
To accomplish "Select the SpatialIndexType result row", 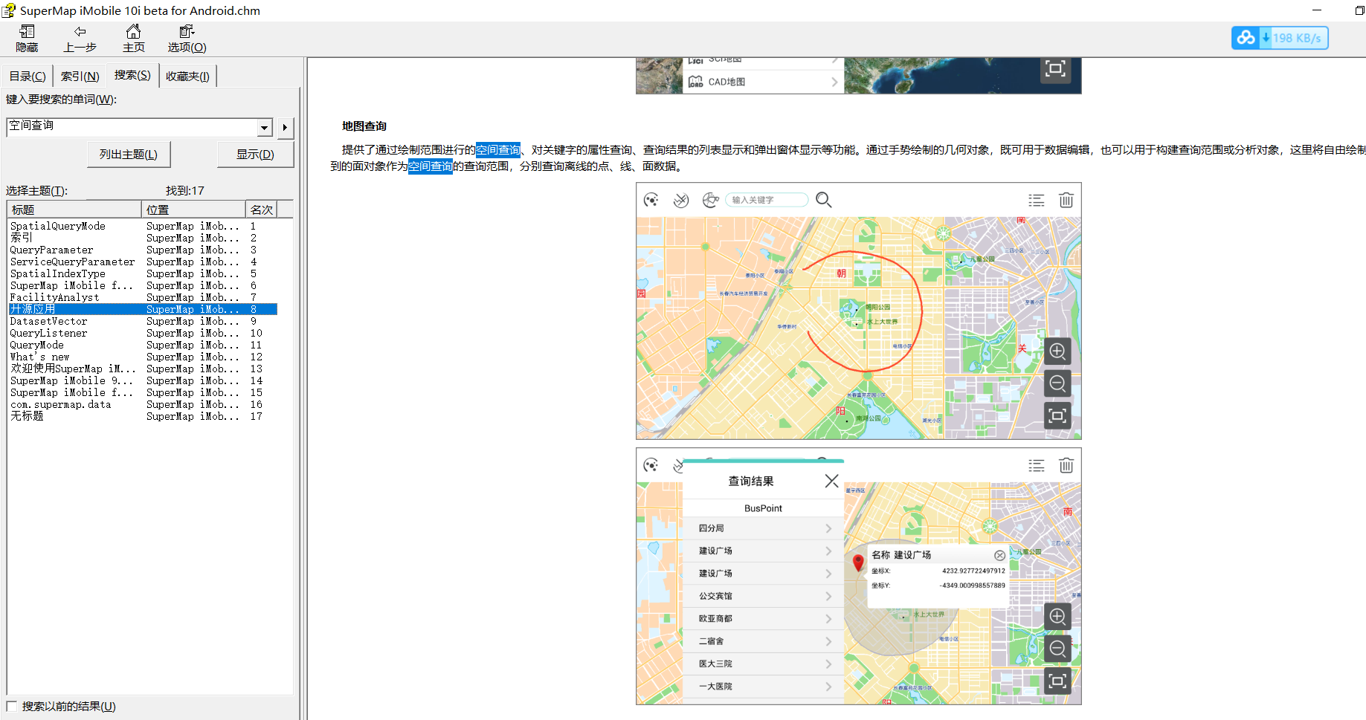I will tap(143, 273).
